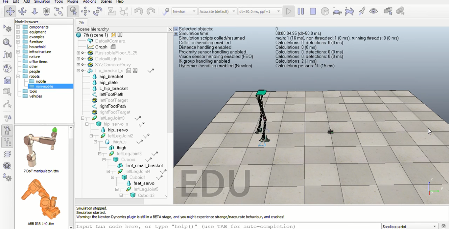Speed up simulation with the rabbit icon
449x229 pixels.
click(349, 11)
